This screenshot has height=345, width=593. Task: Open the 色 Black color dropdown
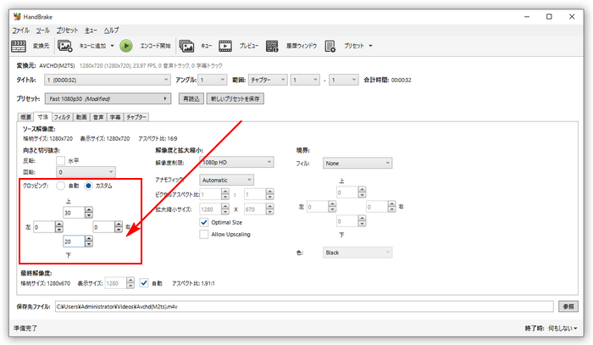click(357, 253)
